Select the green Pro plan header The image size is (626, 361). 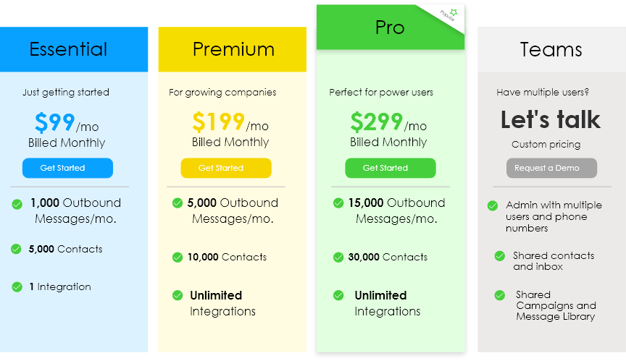[x=391, y=27]
